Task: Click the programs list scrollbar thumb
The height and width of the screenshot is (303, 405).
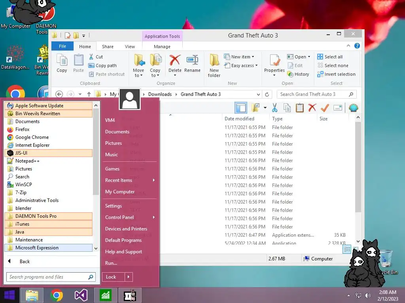Action: coord(96,152)
